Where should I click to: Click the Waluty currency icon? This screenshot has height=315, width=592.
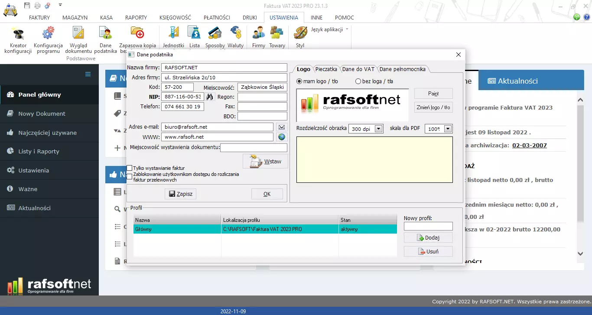click(x=236, y=33)
